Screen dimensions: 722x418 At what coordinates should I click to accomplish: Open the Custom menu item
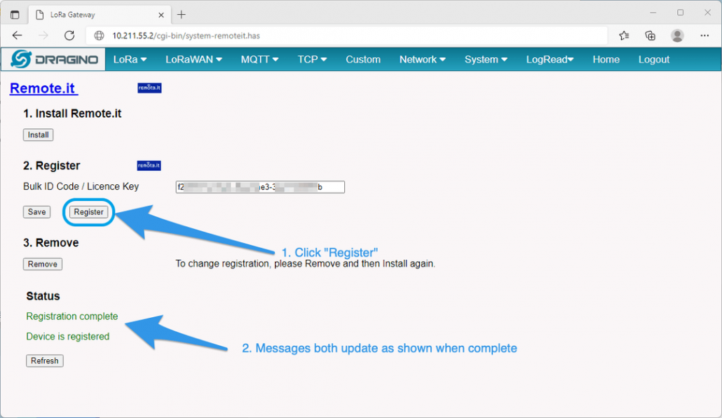coord(363,60)
